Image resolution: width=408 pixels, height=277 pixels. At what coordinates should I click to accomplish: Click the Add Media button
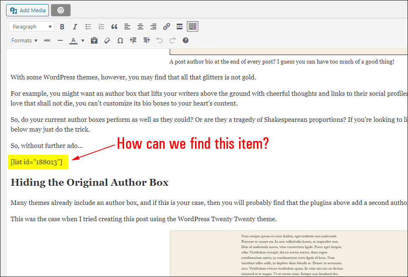[x=28, y=11]
